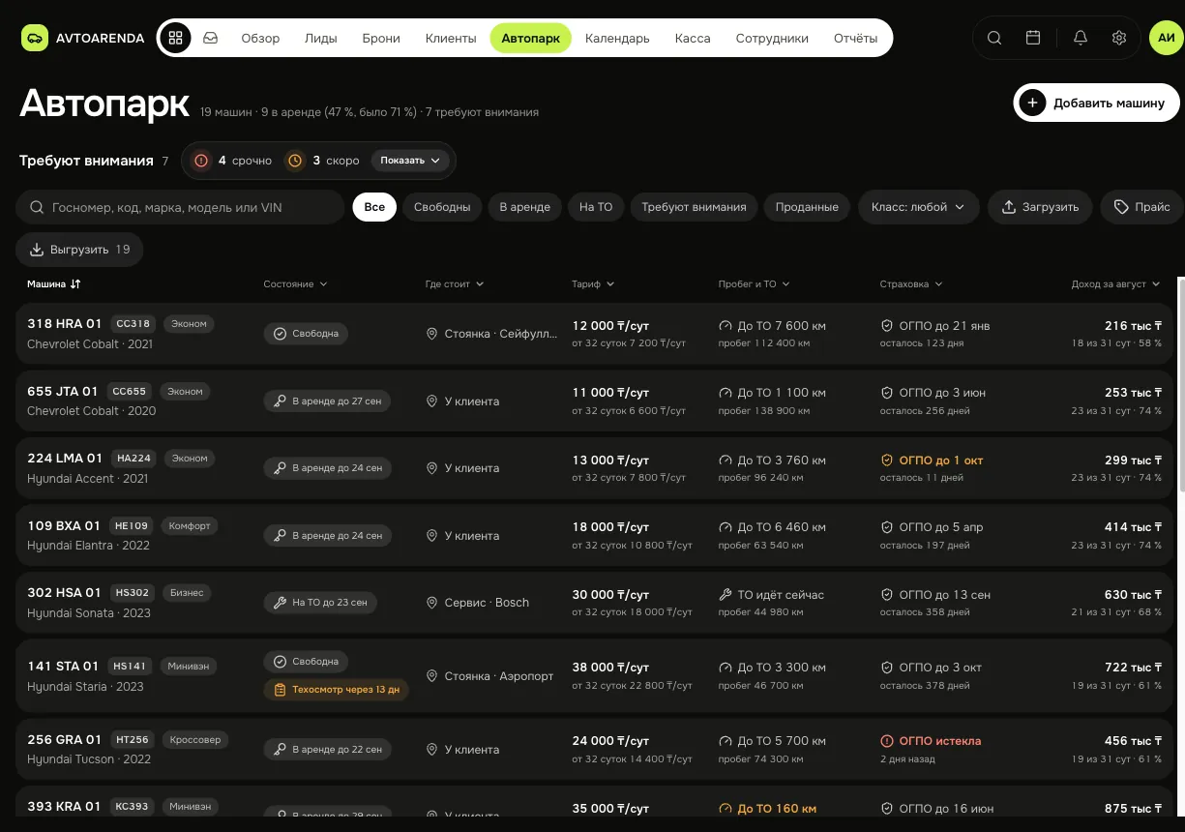Screen dimensions: 1185x832
Task: Filter by Свободны
Action: tap(442, 207)
